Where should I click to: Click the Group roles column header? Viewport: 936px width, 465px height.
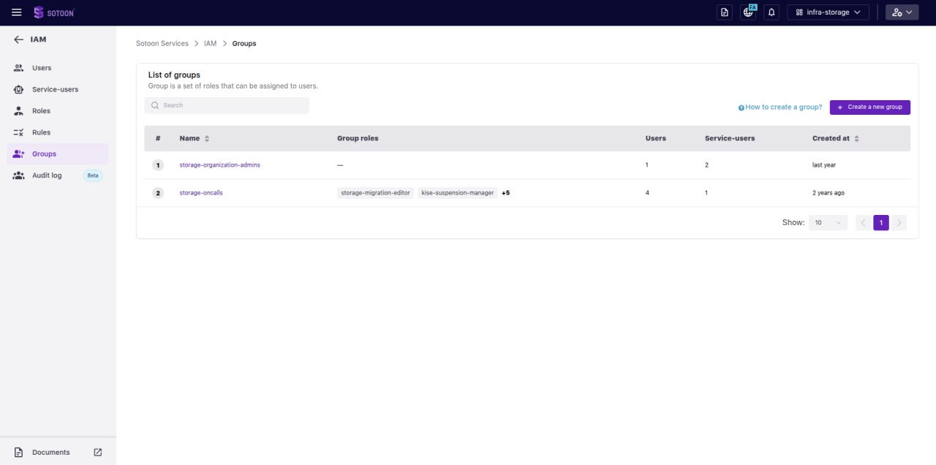click(358, 138)
